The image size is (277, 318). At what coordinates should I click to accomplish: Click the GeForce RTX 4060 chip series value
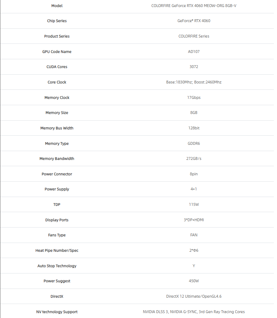pos(194,21)
